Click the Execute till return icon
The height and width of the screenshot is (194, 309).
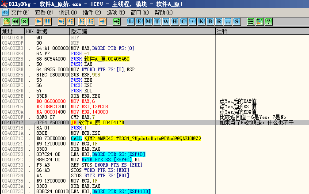point(102,22)
